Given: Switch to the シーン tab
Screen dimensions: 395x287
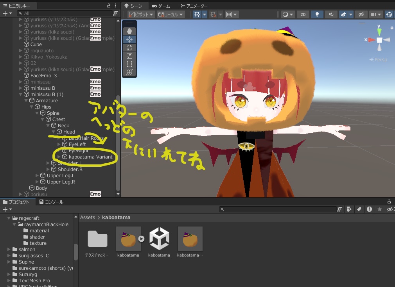Looking at the screenshot, I should point(133,6).
